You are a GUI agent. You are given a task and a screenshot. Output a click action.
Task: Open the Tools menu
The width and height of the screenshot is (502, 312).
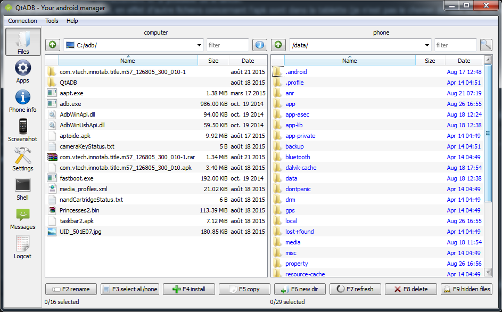click(52, 21)
